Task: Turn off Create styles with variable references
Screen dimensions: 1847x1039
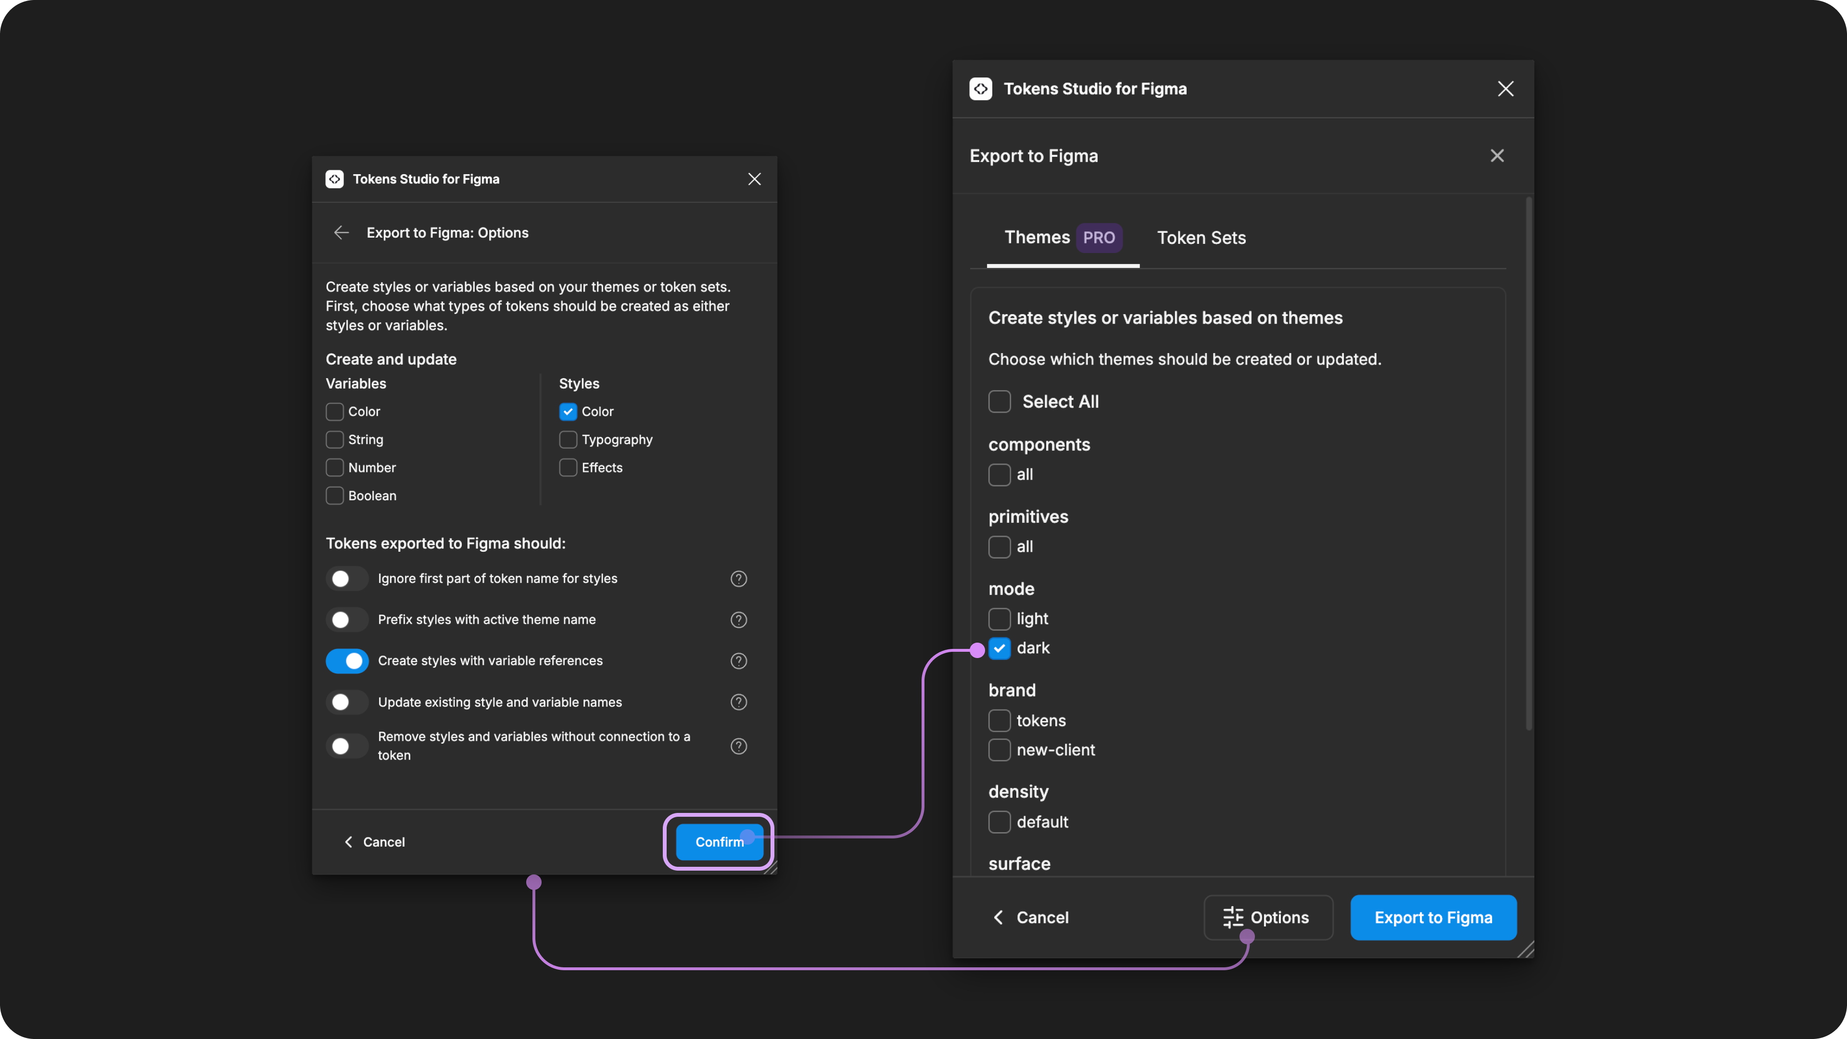Action: [347, 661]
